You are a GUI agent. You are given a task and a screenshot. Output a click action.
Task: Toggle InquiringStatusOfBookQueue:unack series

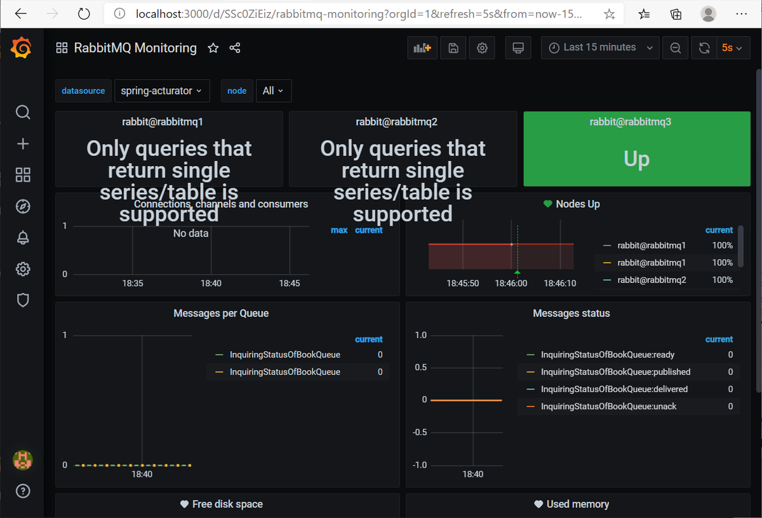608,406
